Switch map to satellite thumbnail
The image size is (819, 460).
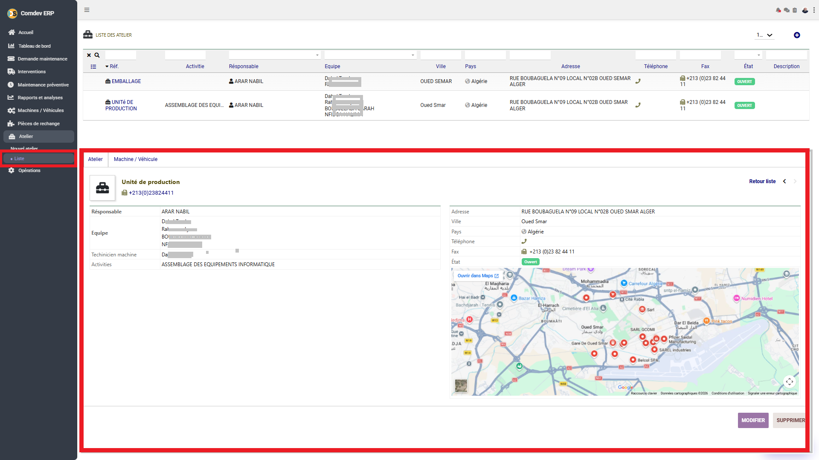[461, 386]
